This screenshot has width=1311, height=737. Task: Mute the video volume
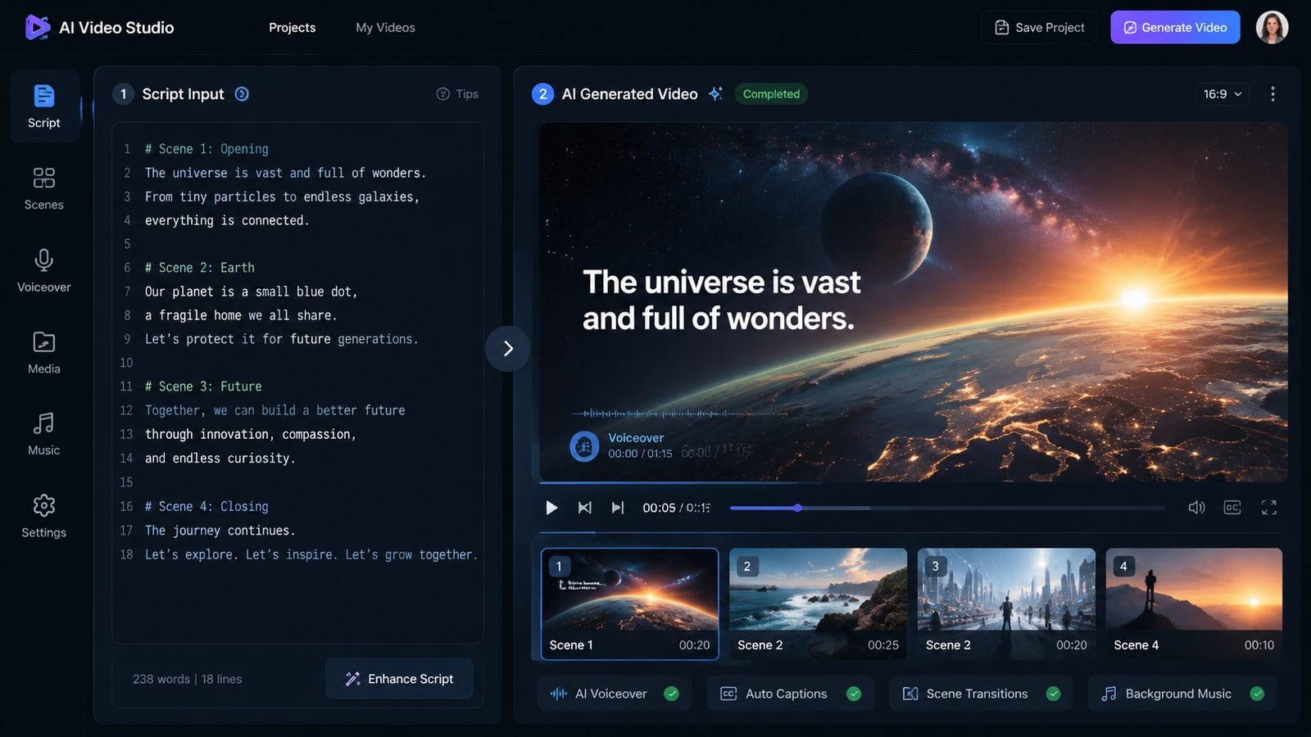[x=1196, y=508]
